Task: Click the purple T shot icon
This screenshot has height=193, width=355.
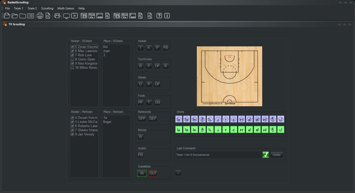Action: pyautogui.click(x=226, y=119)
